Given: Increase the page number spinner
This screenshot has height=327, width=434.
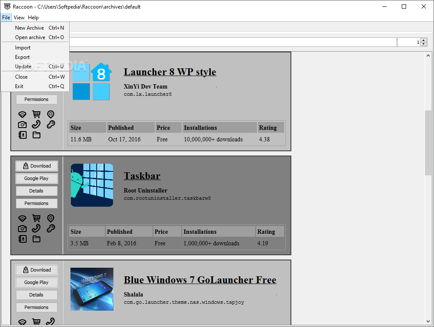Looking at the screenshot, I should 424,40.
